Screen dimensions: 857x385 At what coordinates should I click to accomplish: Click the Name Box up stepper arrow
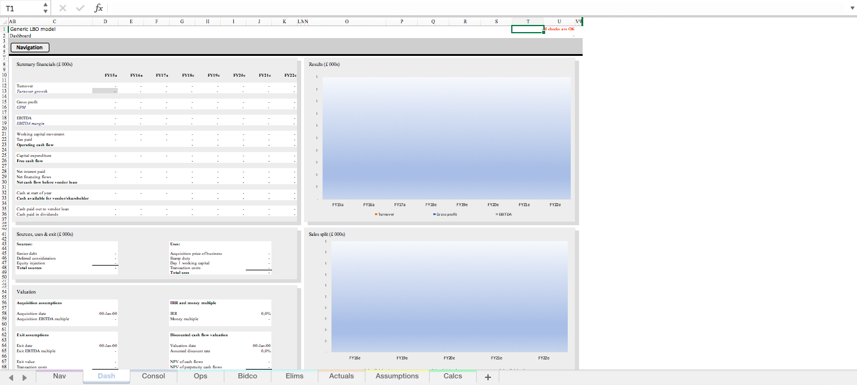click(45, 5)
